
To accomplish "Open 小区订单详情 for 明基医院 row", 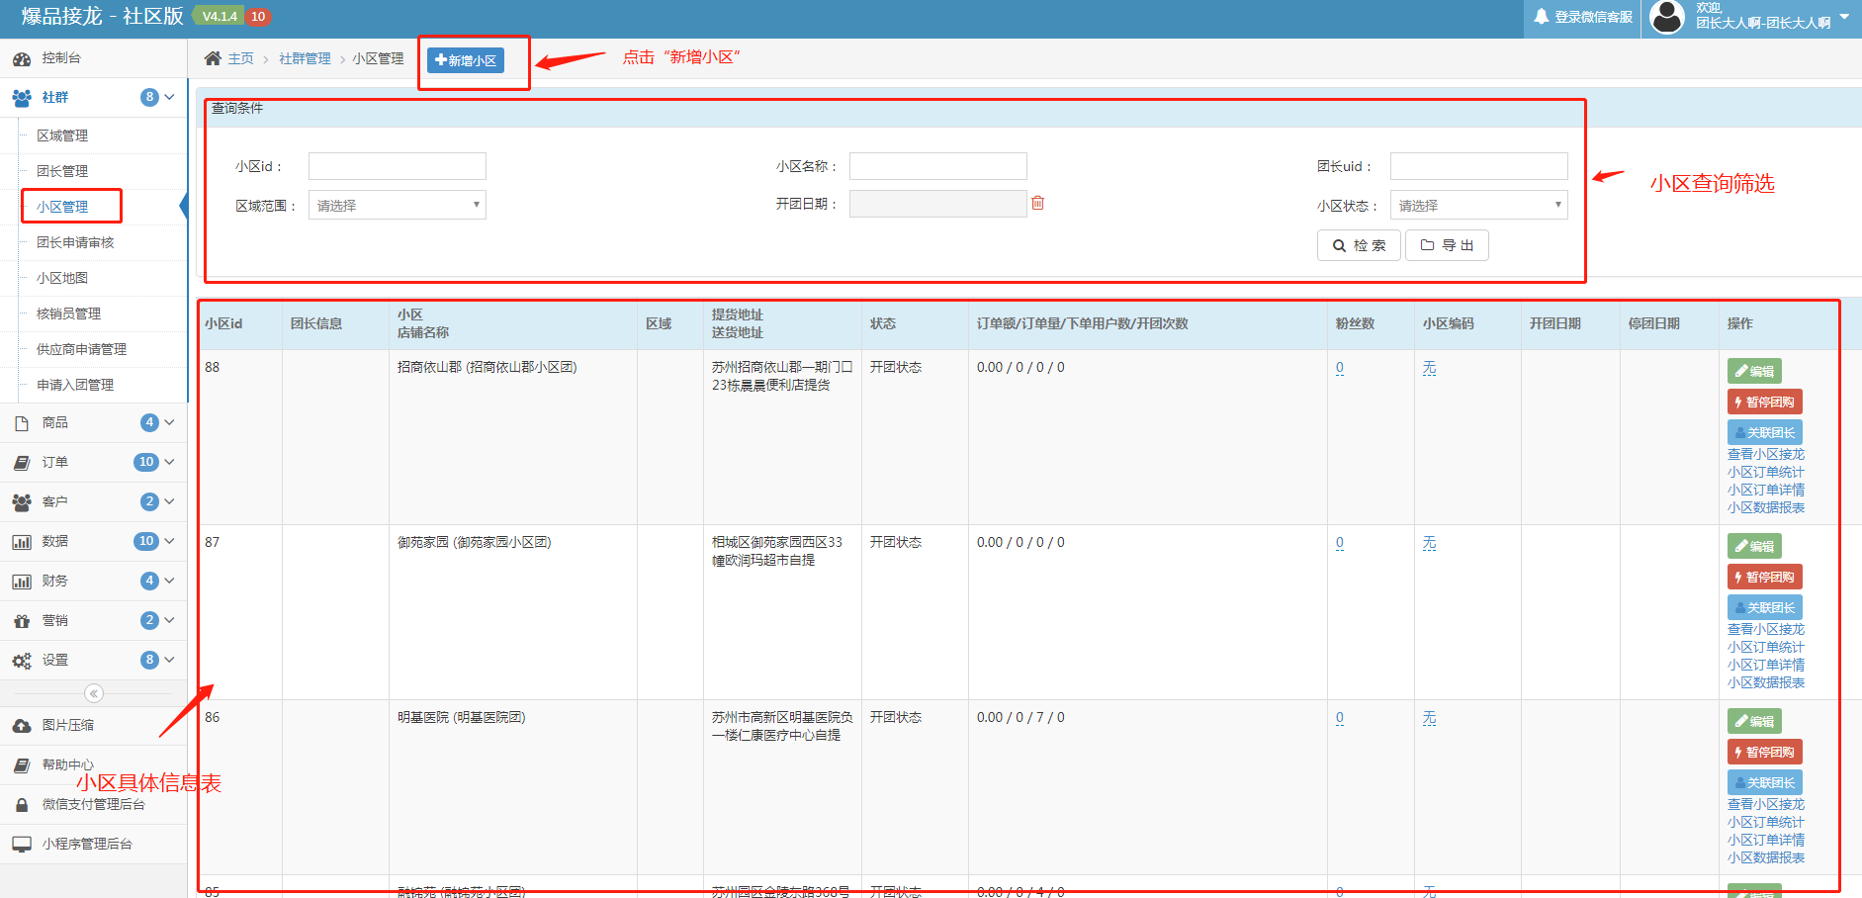I will tap(1766, 840).
